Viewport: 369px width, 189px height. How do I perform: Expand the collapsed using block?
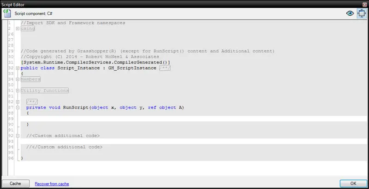(18, 29)
